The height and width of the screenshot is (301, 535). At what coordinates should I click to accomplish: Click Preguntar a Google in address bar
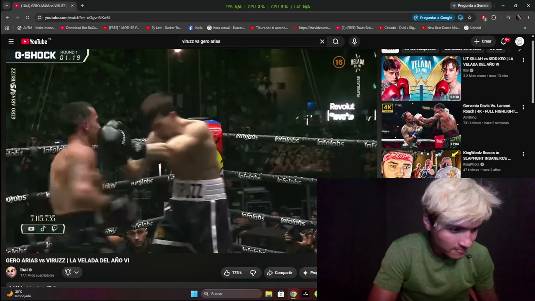point(433,18)
